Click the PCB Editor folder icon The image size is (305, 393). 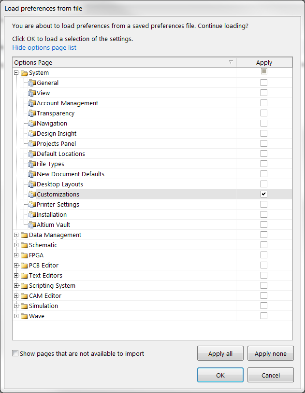click(24, 266)
